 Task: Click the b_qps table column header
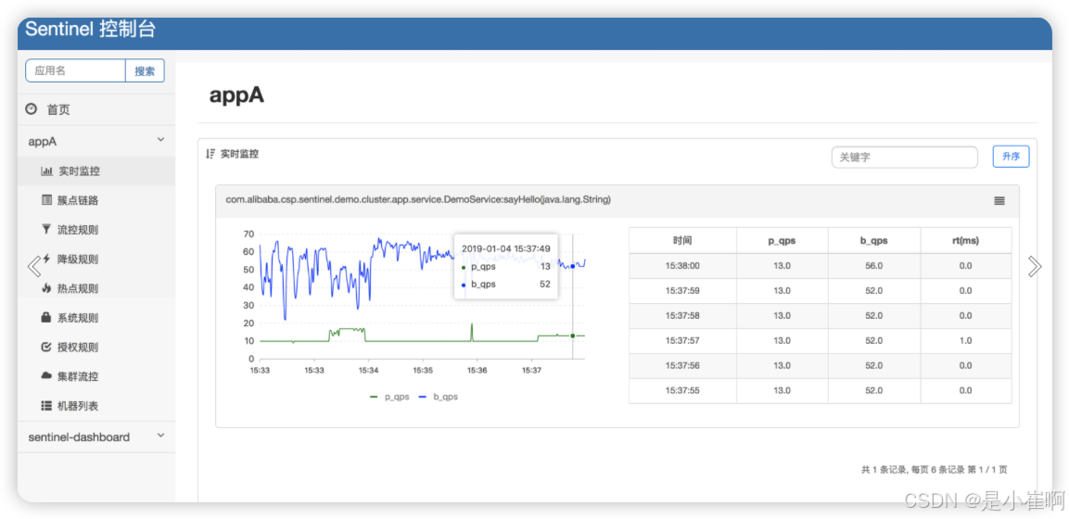point(874,240)
